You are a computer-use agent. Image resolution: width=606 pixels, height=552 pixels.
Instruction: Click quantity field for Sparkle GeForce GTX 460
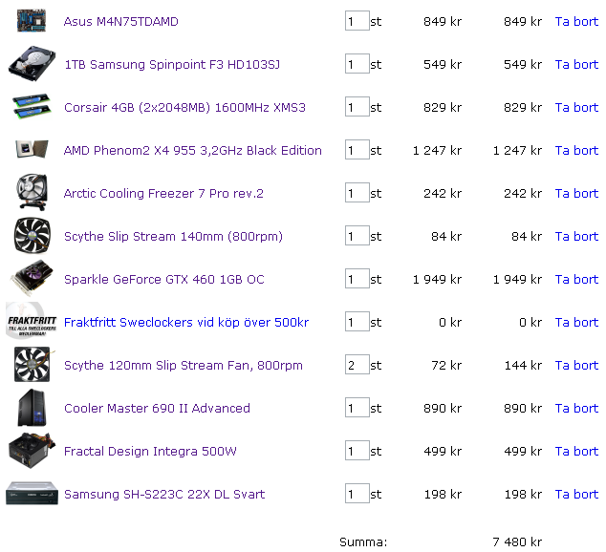[x=357, y=279]
